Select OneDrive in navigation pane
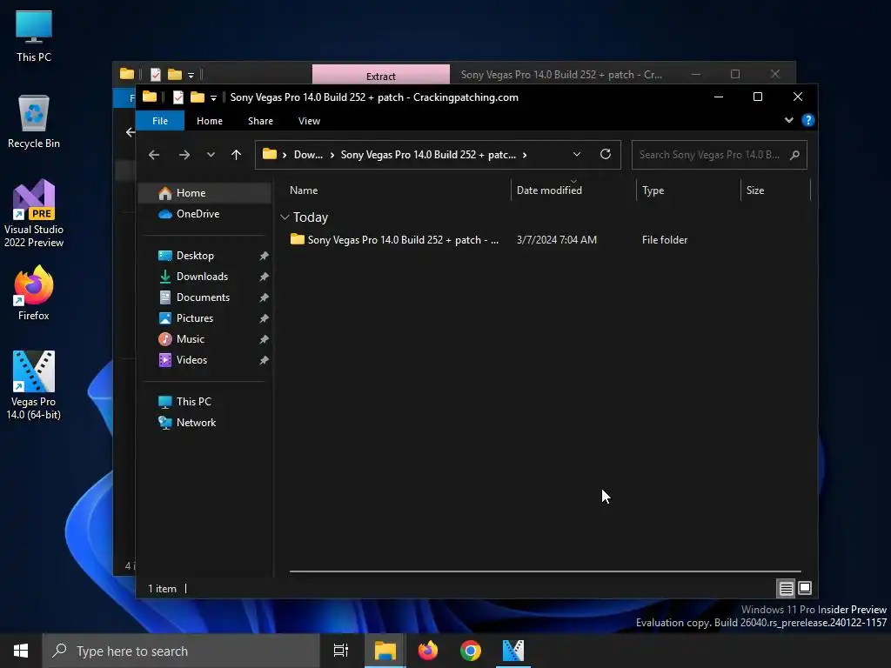 click(x=205, y=214)
